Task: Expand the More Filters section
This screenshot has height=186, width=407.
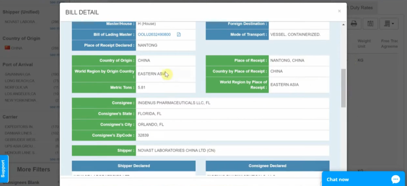Action: 33,169
